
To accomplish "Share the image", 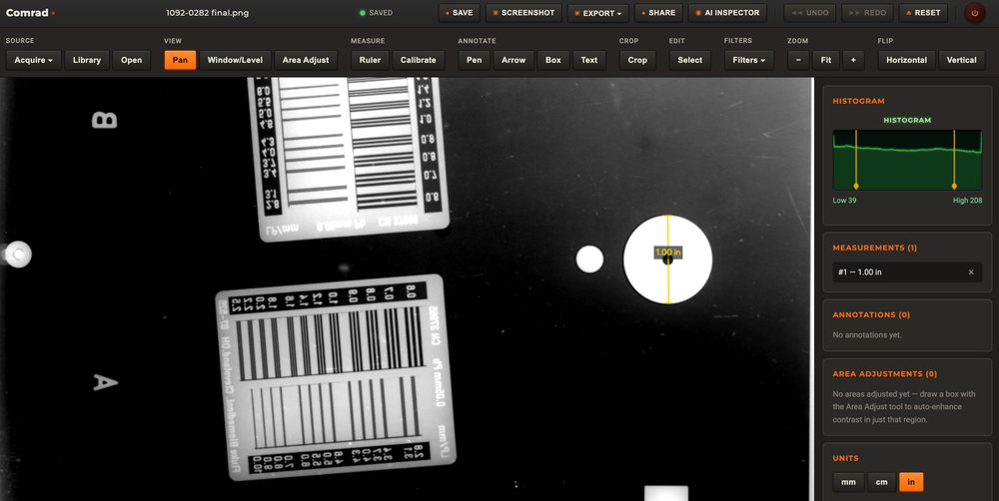I will 658,13.
